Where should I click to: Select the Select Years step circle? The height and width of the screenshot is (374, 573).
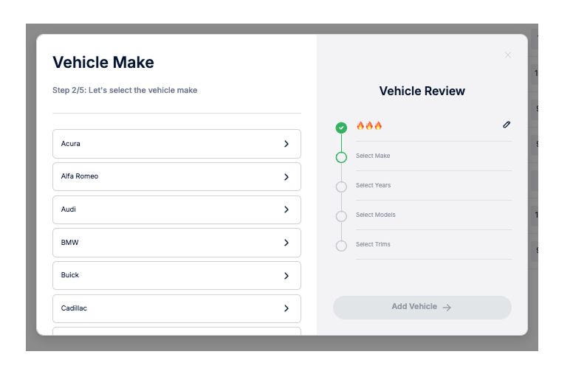(341, 187)
